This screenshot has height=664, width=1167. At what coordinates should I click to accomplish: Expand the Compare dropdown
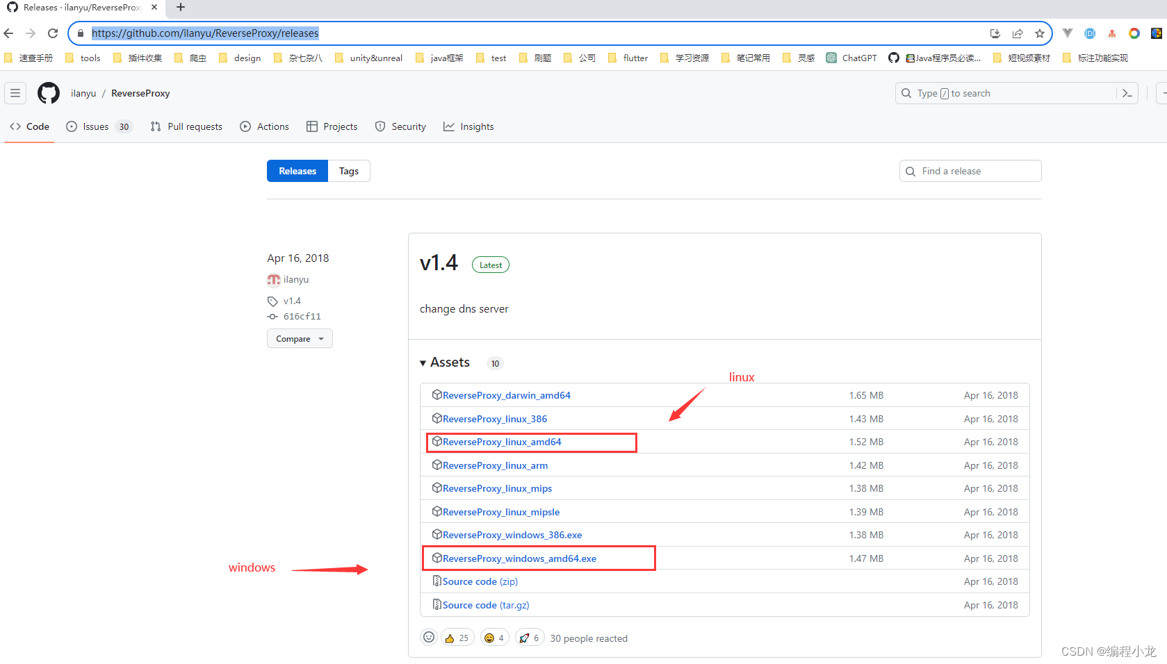[300, 338]
